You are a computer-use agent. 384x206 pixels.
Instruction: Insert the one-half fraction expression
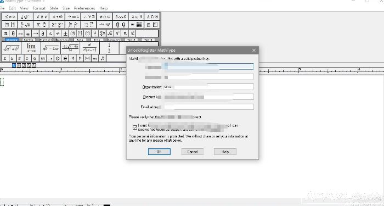coord(109,48)
